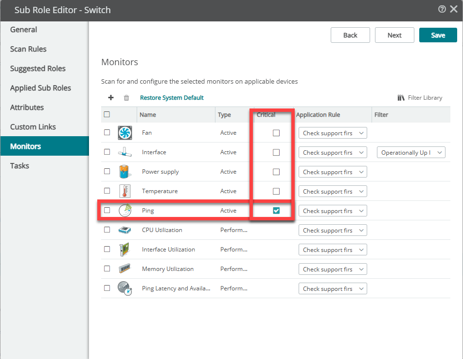
Task: Click the CPU Utilization chip icon
Action: [x=125, y=230]
